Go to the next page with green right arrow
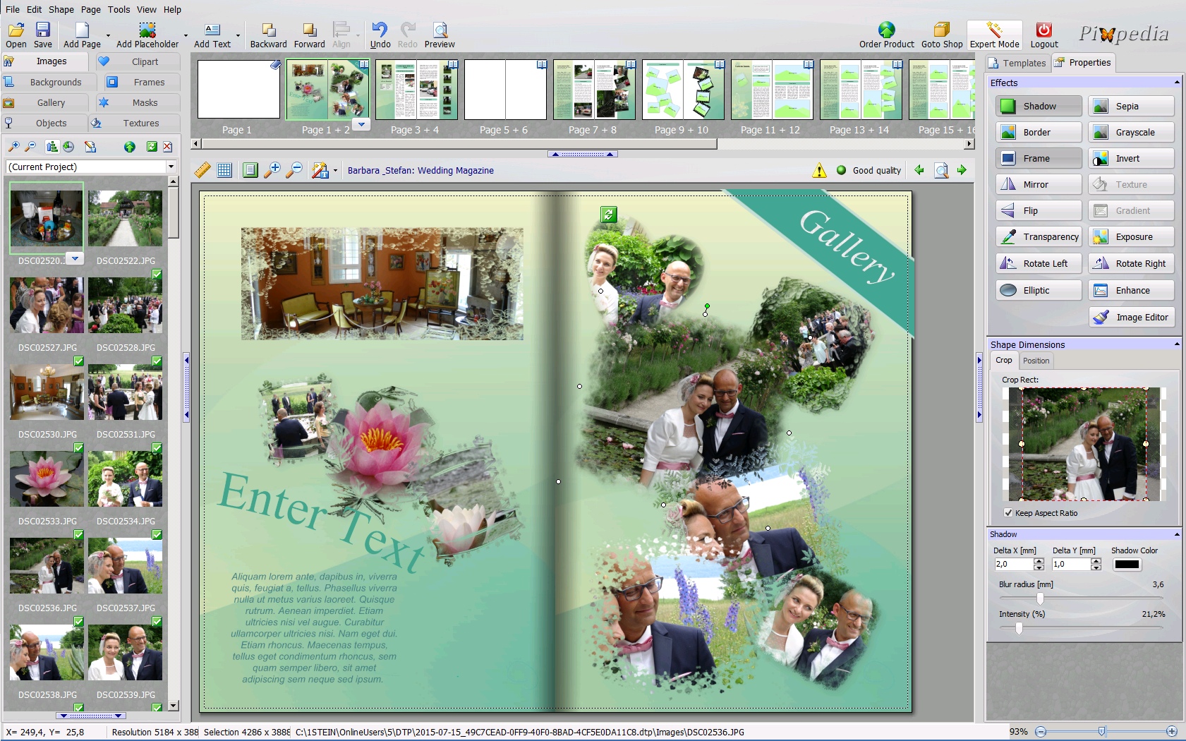Screen dimensions: 1186x741 pyautogui.click(x=962, y=170)
